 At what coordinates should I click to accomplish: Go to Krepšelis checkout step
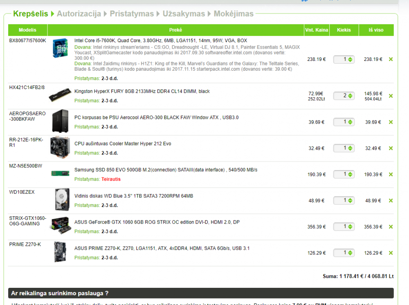tap(31, 13)
